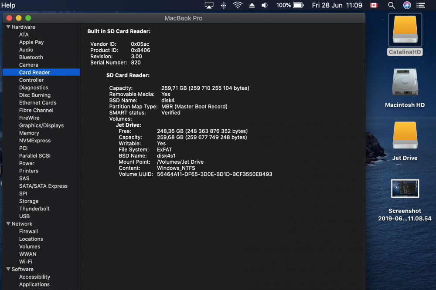
Task: Select Locations under Network
Action: pyautogui.click(x=31, y=239)
